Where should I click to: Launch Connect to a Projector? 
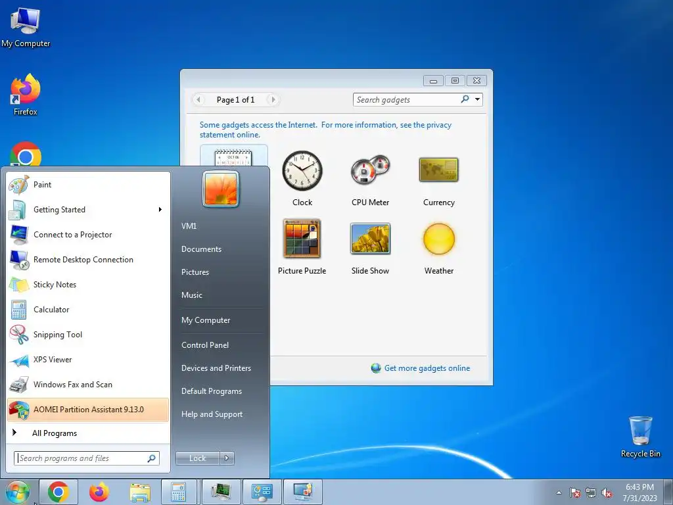click(88, 235)
